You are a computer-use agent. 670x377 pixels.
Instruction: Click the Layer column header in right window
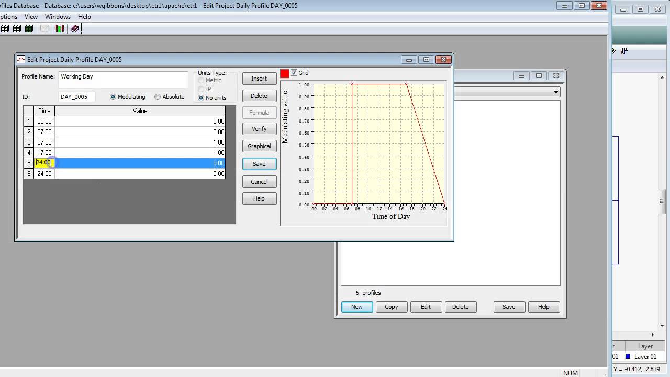(x=645, y=346)
